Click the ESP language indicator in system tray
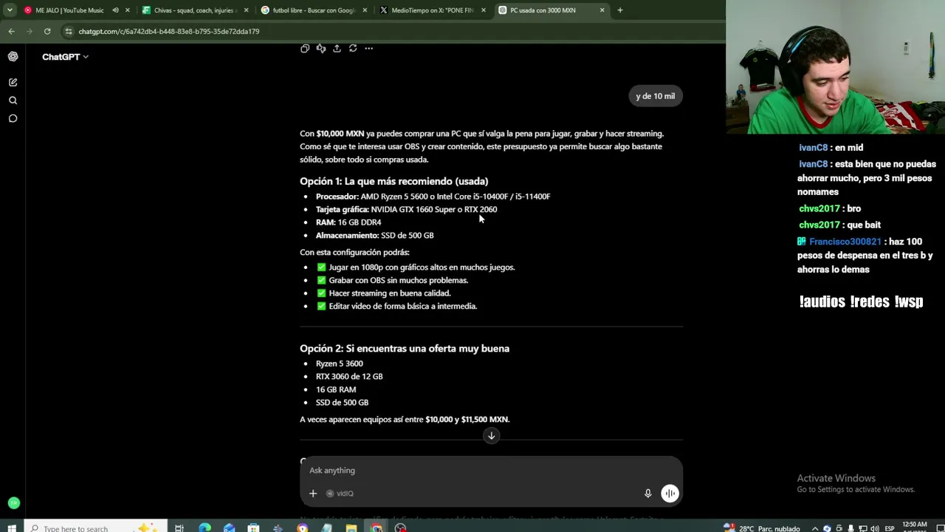945x532 pixels. click(x=890, y=528)
